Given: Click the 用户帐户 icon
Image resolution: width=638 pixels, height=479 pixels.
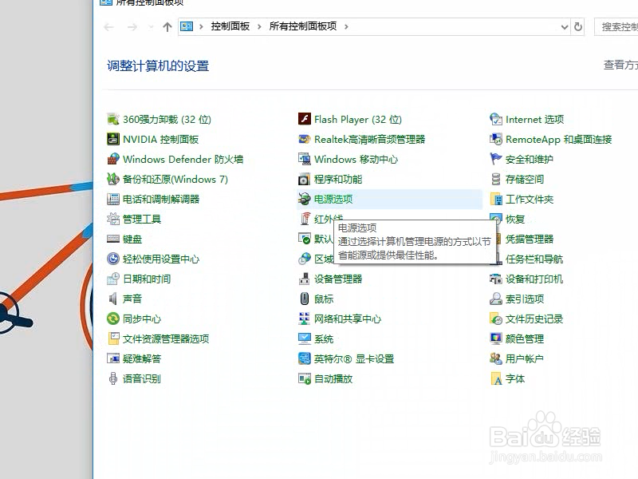Looking at the screenshot, I should [495, 358].
